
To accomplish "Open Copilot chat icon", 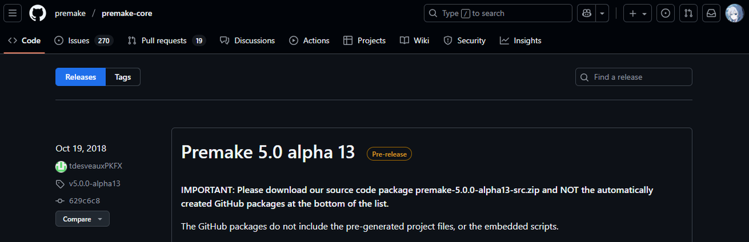I will click(x=586, y=13).
